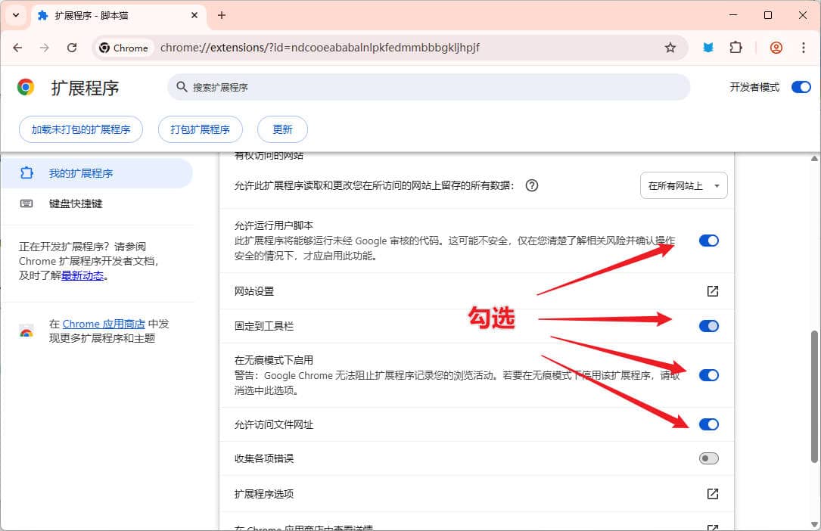Enable 收集各项错误 switch
The width and height of the screenshot is (821, 531).
coord(708,458)
